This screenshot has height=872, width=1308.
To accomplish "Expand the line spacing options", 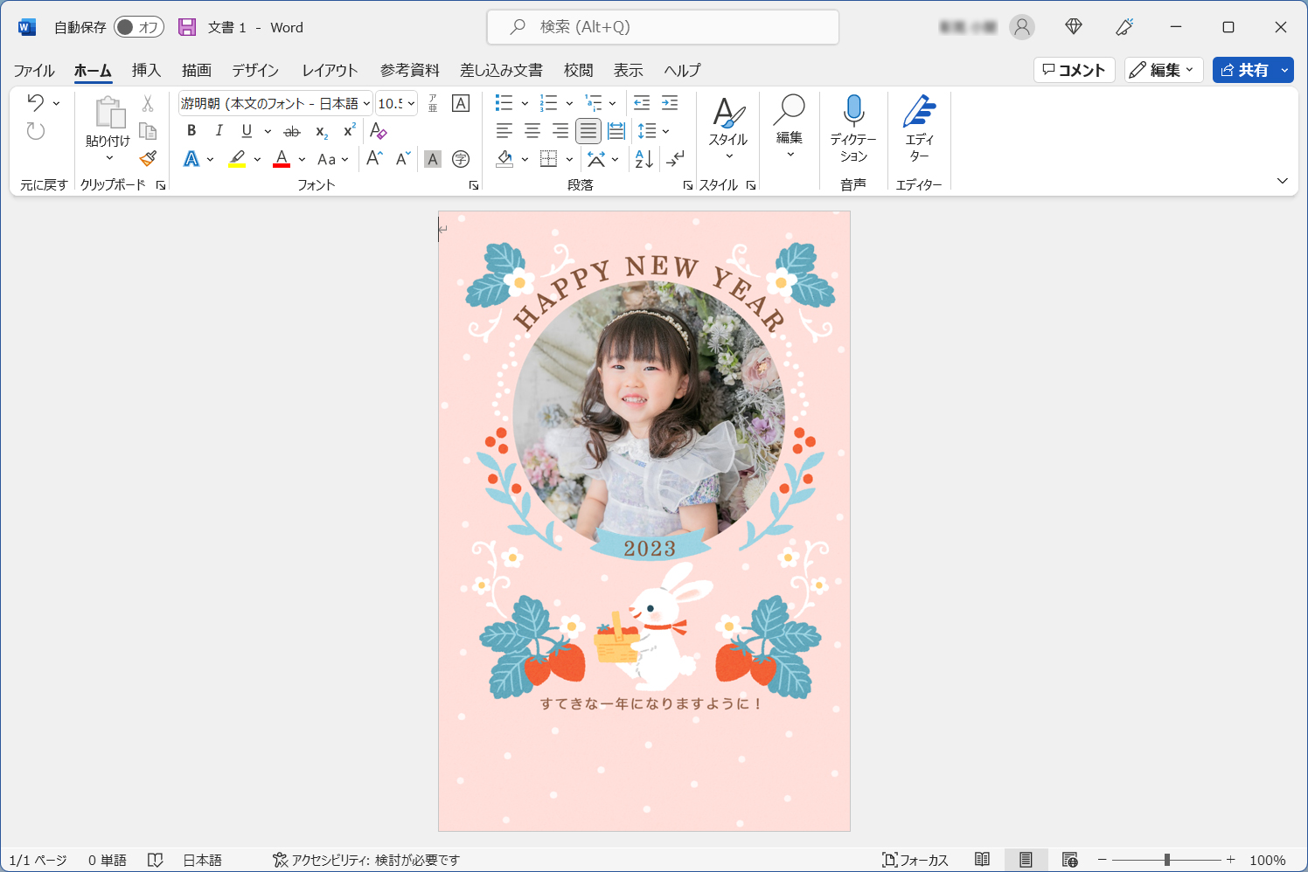I will tap(664, 131).
